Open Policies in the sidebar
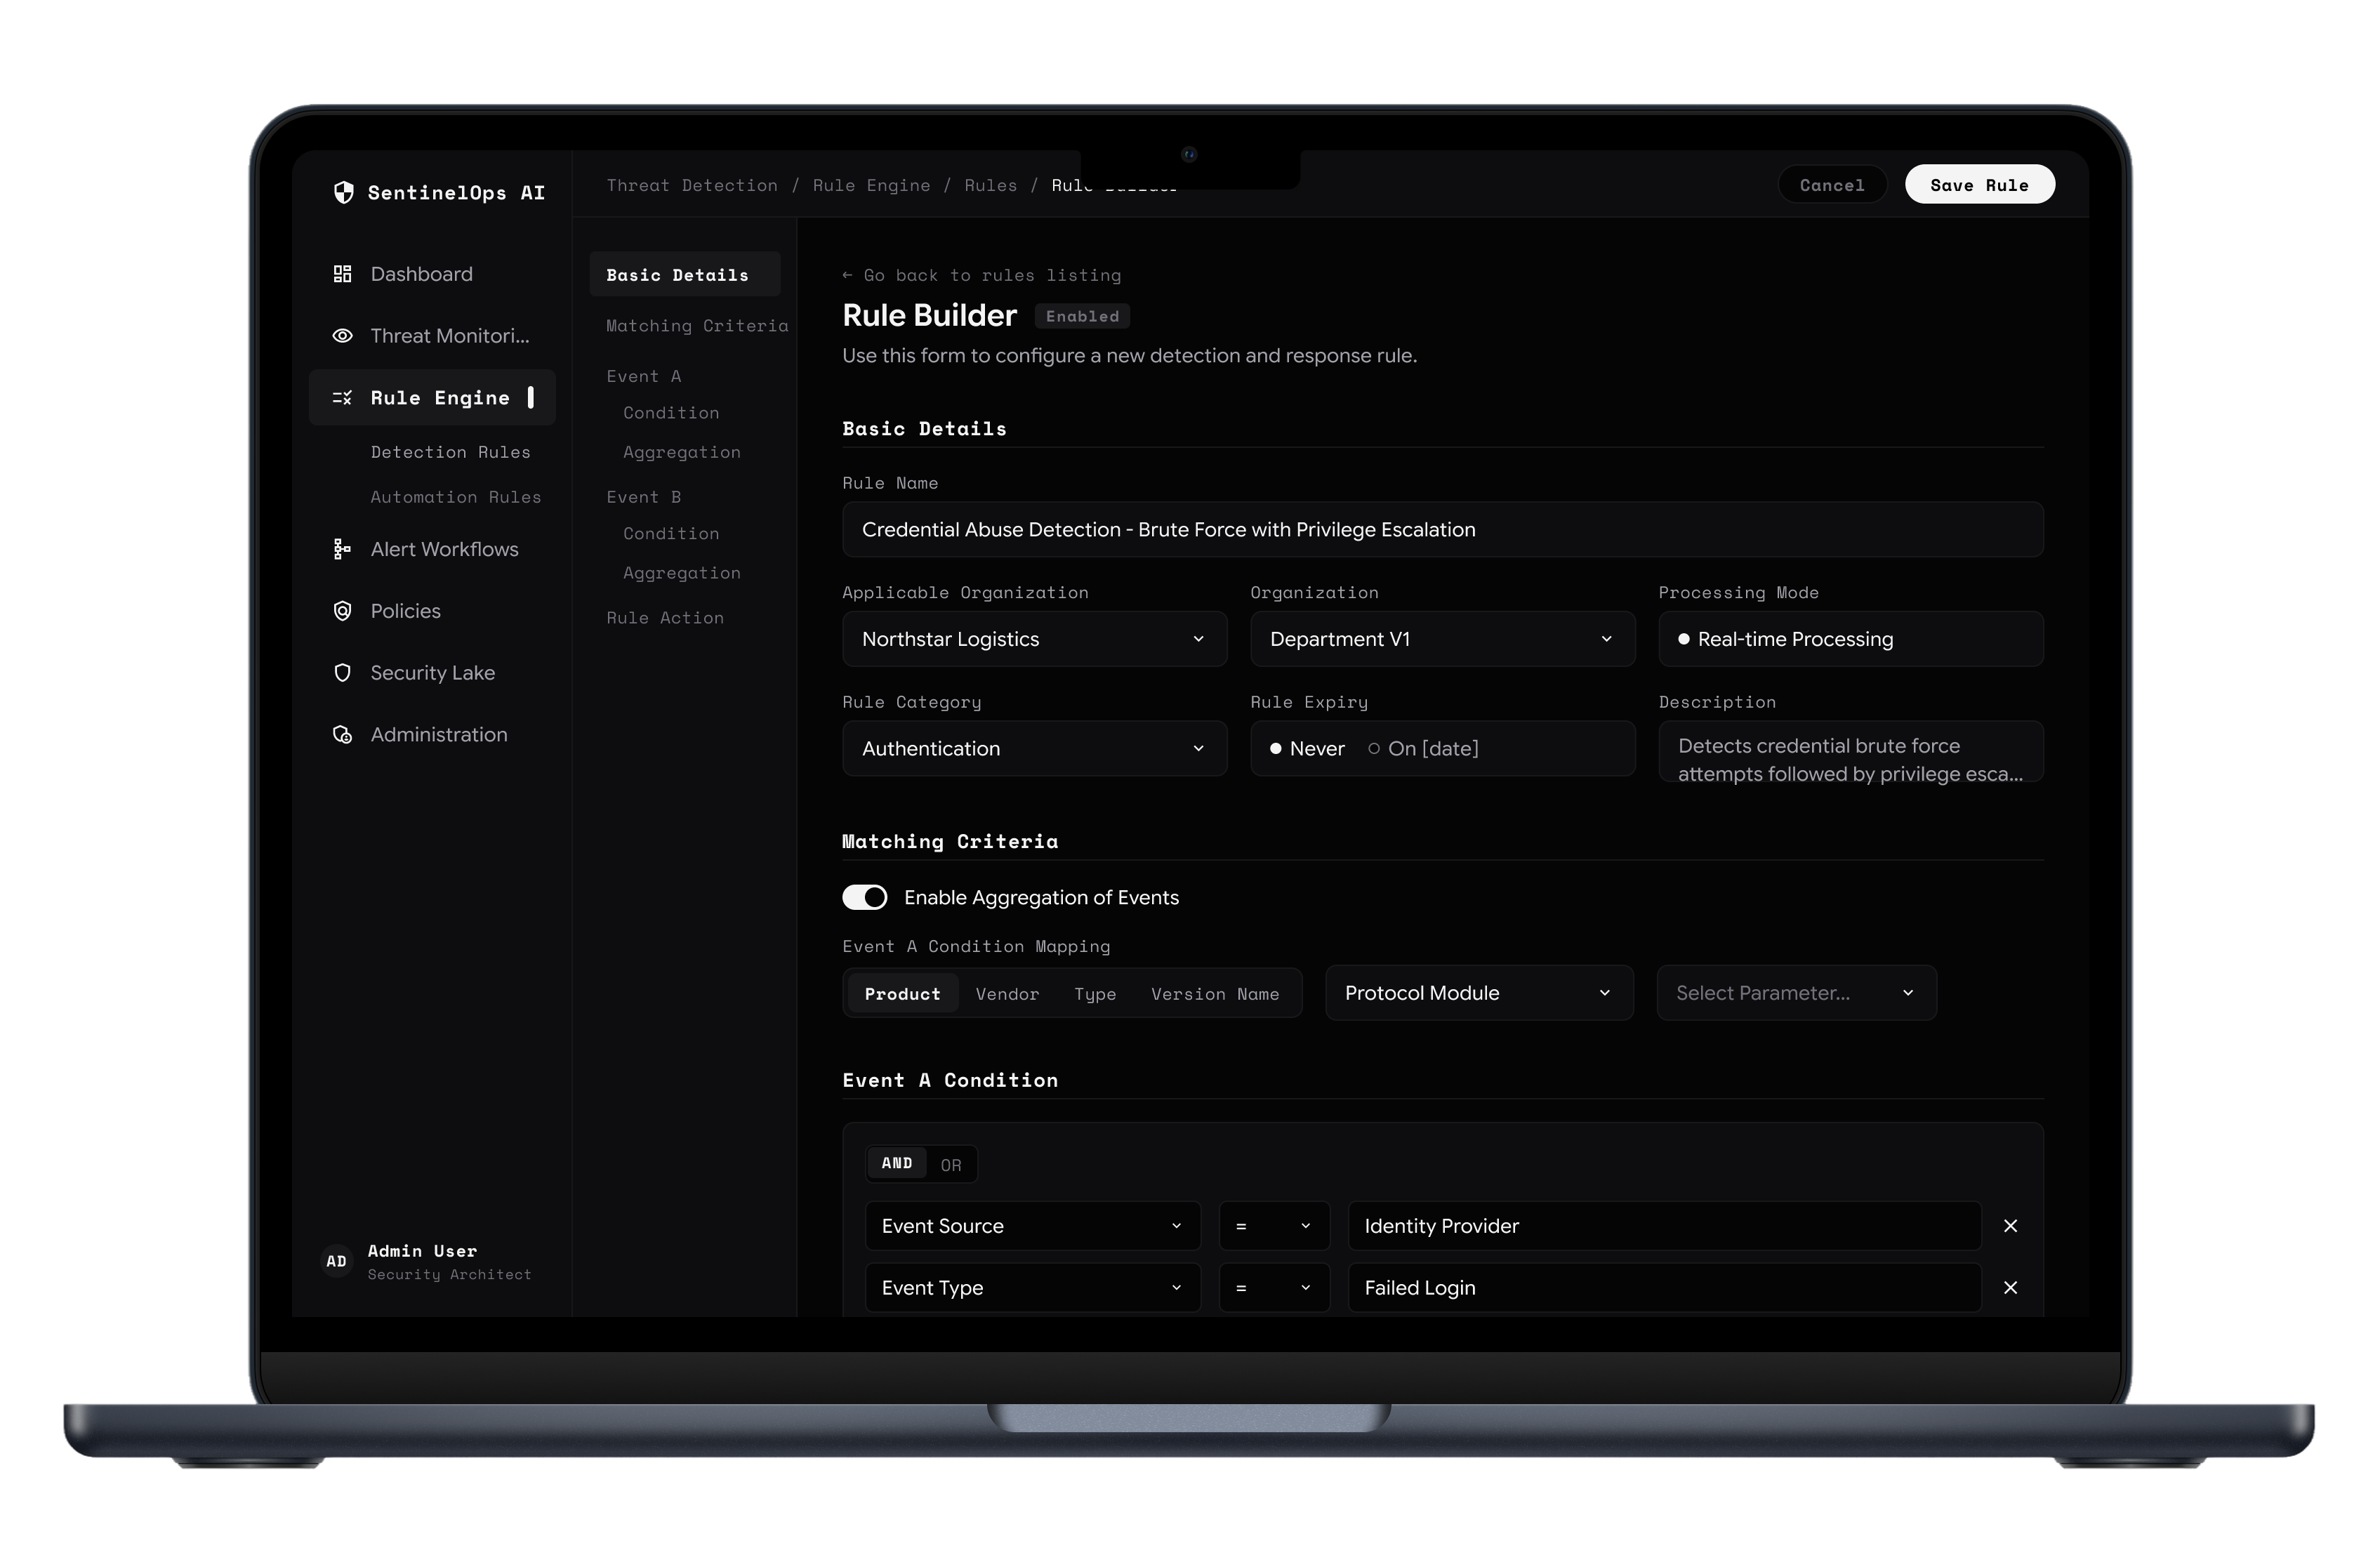Image resolution: width=2380 pixels, height=1567 pixels. 431,611
